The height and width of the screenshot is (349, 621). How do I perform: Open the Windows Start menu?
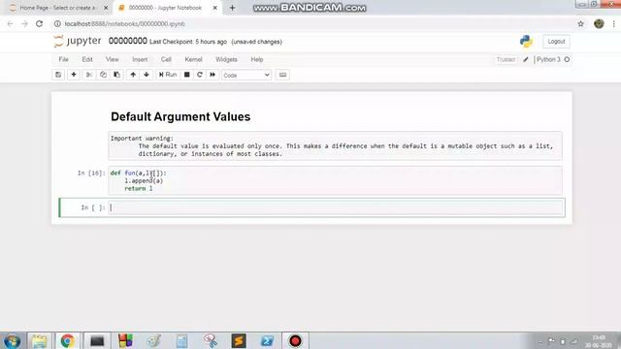[x=12, y=340]
